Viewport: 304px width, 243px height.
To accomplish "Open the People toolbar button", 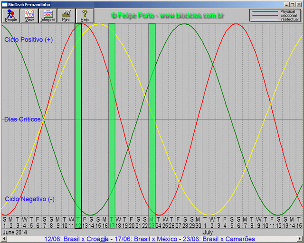I will tap(11, 16).
